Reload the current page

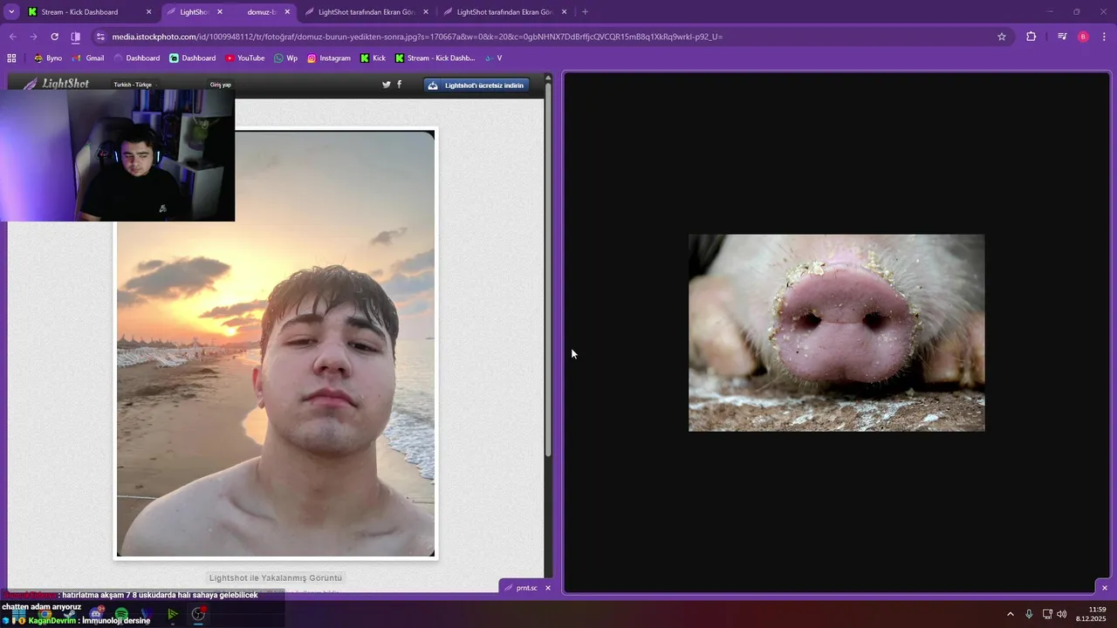(54, 37)
